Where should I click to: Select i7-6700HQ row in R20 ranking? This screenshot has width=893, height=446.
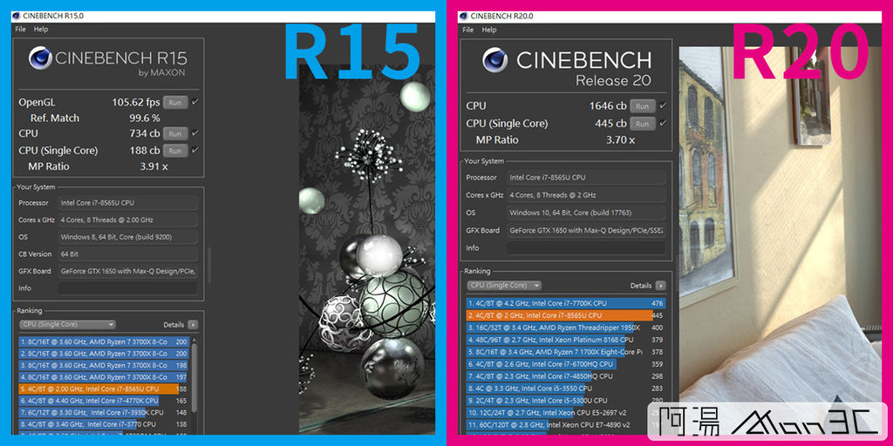565,364
